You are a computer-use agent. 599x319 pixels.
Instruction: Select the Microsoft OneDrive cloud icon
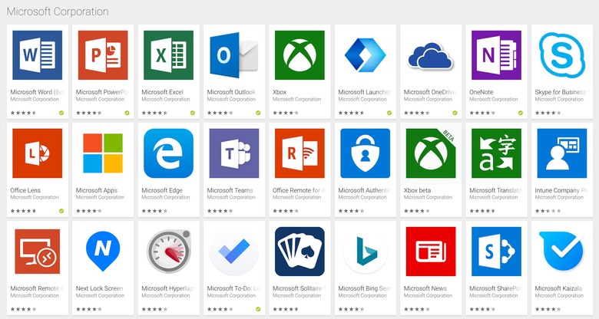point(431,55)
